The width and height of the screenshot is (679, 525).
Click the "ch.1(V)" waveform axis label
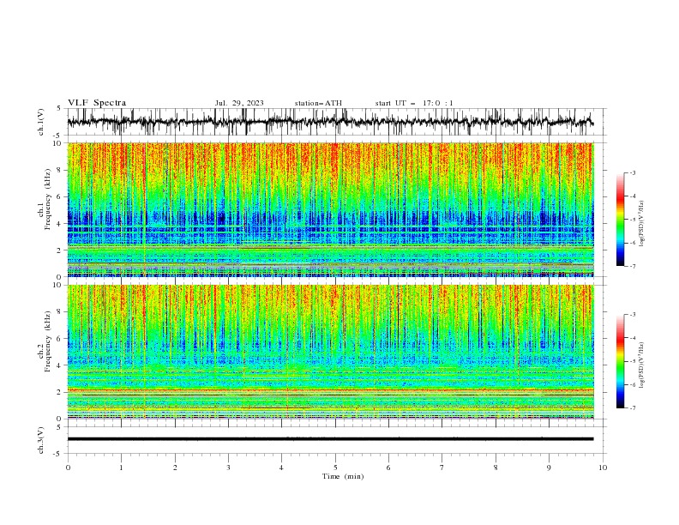[x=41, y=122]
